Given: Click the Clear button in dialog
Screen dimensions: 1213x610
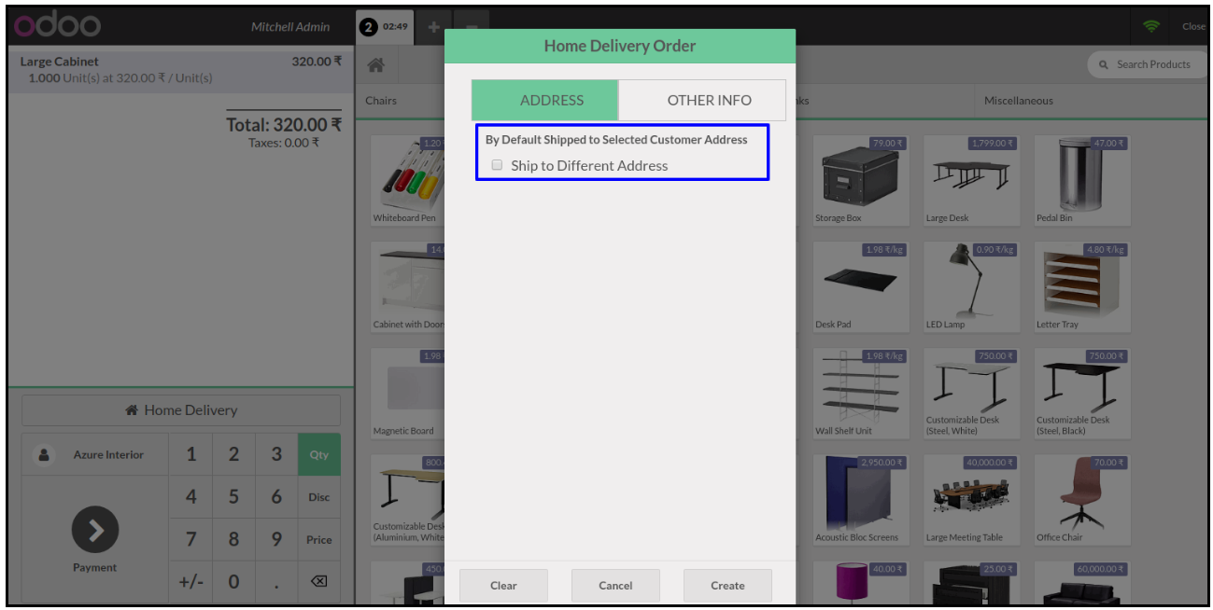Looking at the screenshot, I should pyautogui.click(x=503, y=586).
